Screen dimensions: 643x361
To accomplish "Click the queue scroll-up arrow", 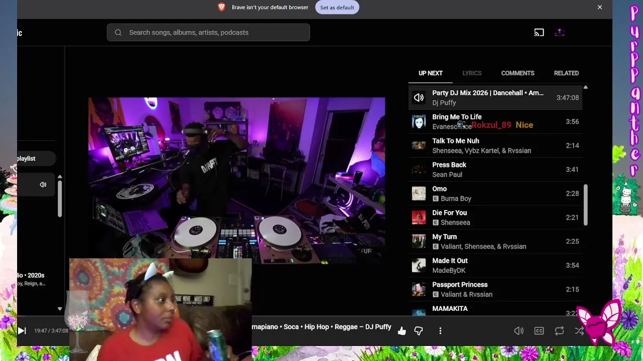I will click(x=585, y=88).
